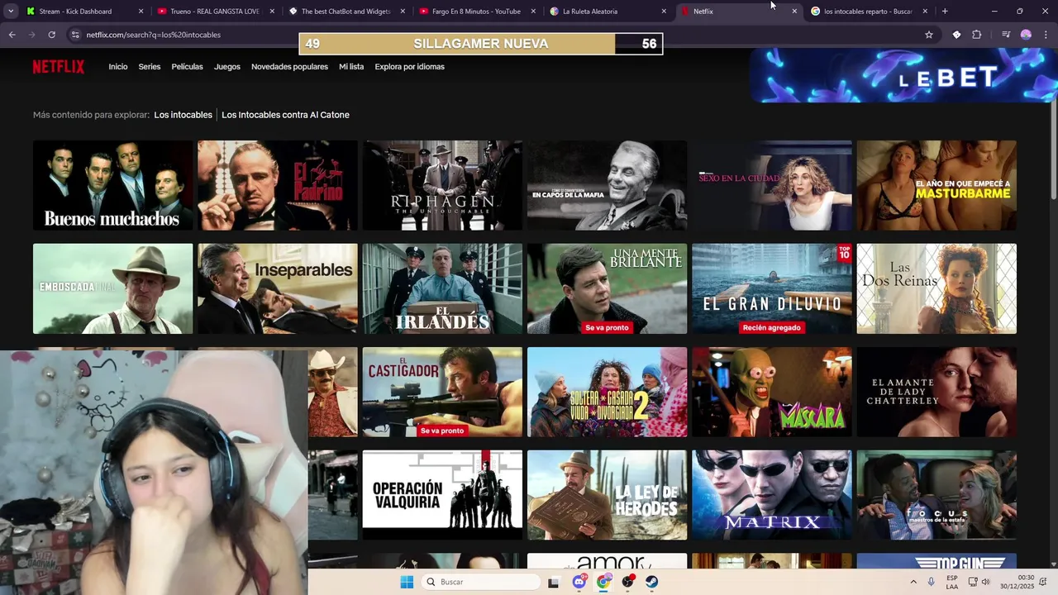Open the Riphagen The Untouchable title
The image size is (1058, 595).
click(x=442, y=185)
